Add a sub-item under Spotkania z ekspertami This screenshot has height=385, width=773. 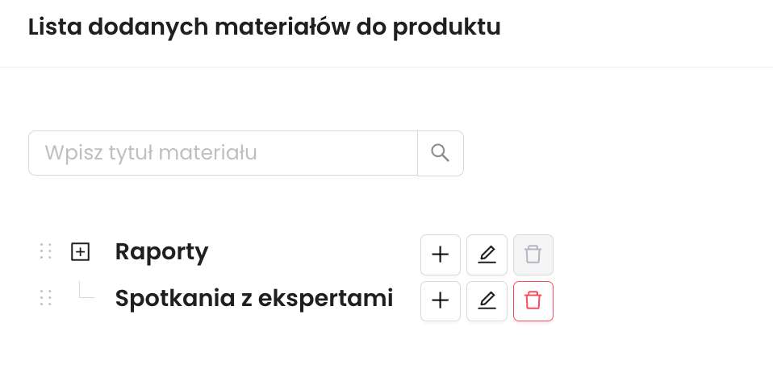(x=441, y=301)
